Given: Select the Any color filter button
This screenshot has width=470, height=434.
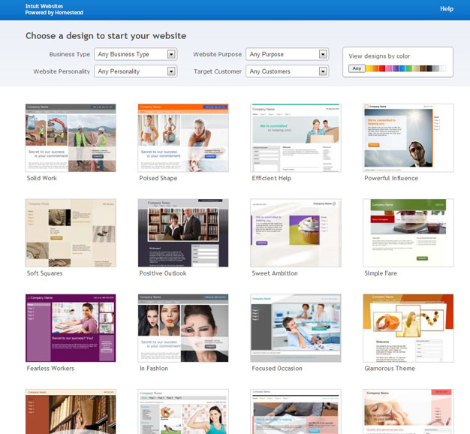Looking at the screenshot, I should (x=357, y=68).
